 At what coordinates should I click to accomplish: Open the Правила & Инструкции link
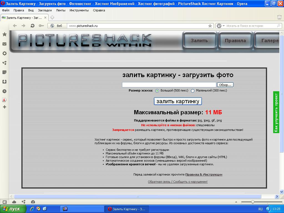[204, 175]
